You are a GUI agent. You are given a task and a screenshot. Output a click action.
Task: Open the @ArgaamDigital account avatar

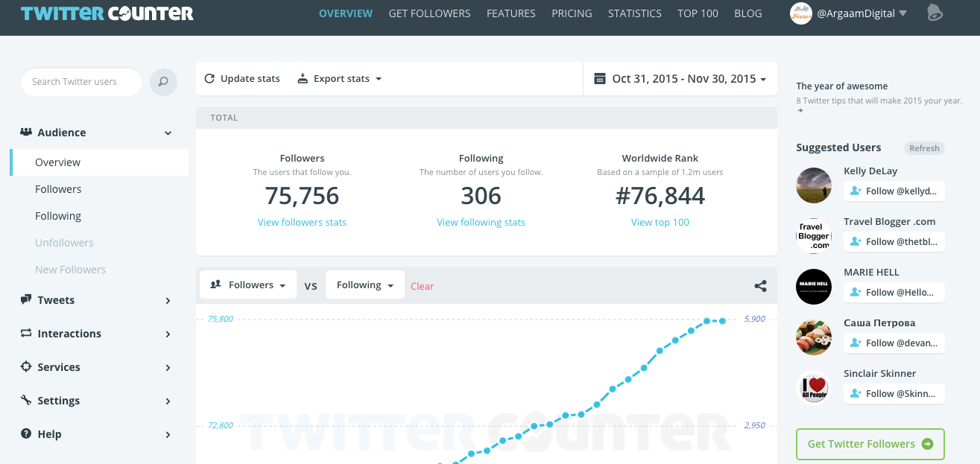pyautogui.click(x=801, y=13)
